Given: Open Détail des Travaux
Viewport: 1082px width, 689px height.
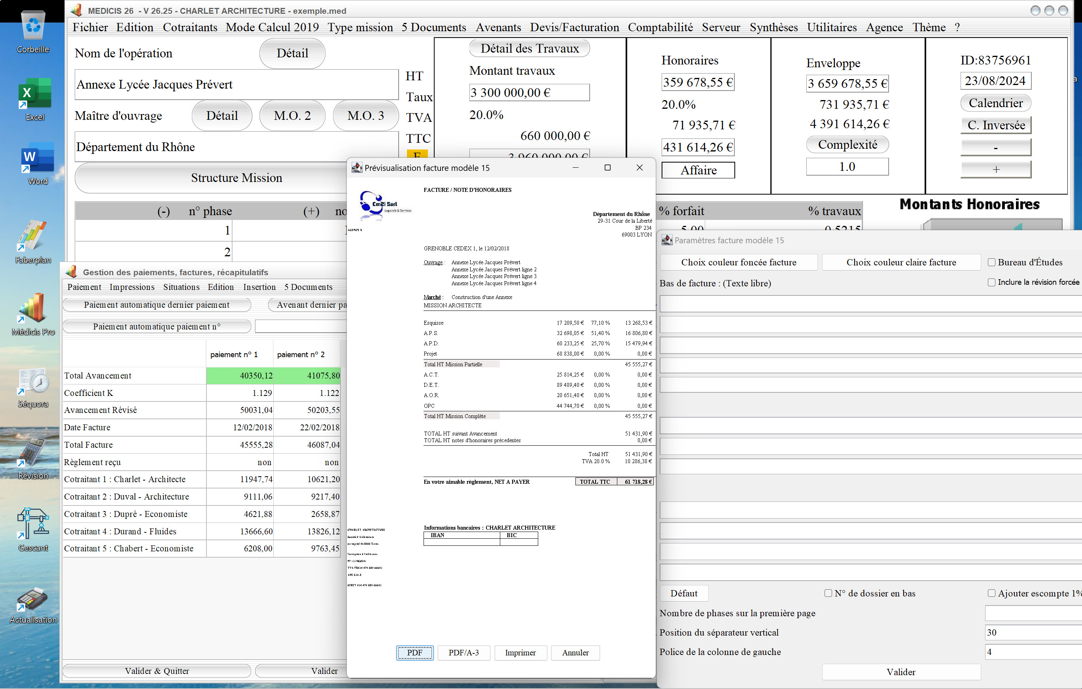Looking at the screenshot, I should tap(530, 48).
